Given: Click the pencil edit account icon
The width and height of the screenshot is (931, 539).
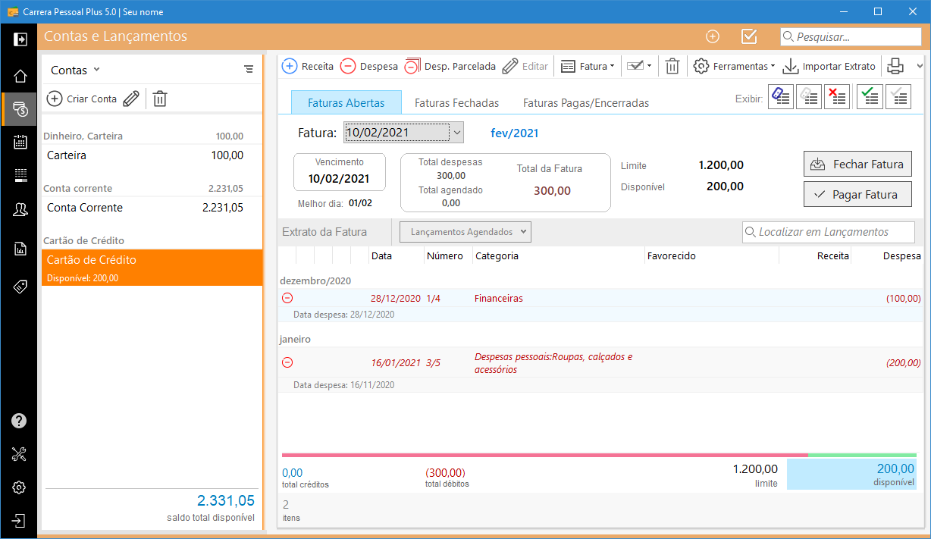Looking at the screenshot, I should [131, 99].
